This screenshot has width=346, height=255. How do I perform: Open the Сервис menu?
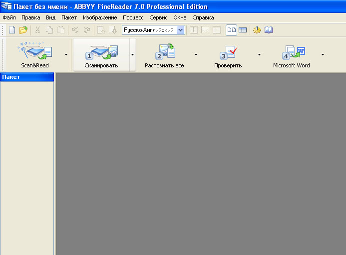coord(158,17)
